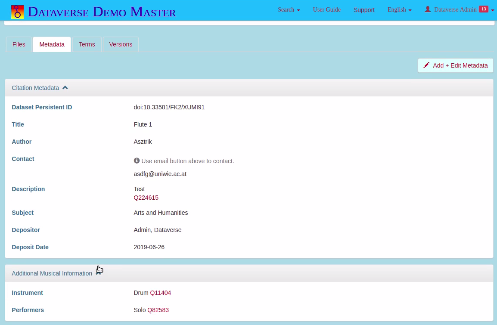Open the Solo Q82583 link

pos(158,310)
